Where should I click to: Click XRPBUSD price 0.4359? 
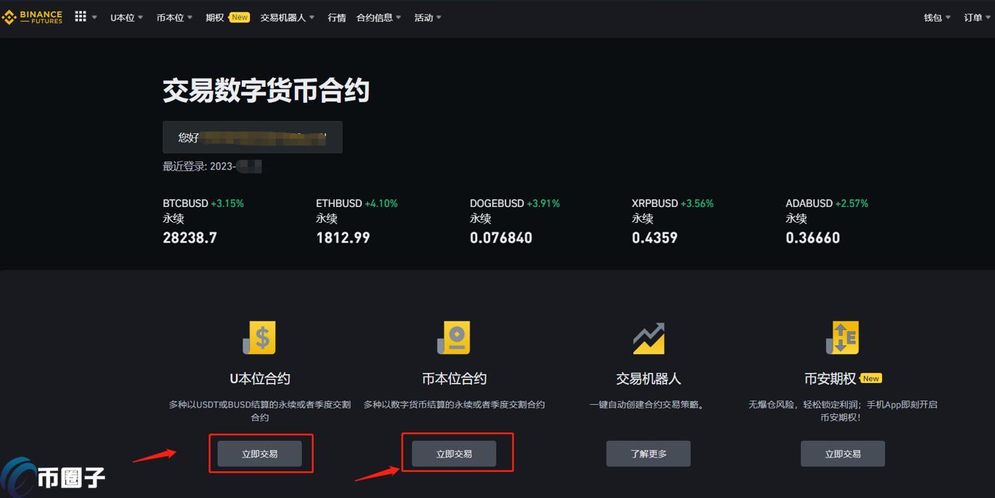[x=655, y=237]
